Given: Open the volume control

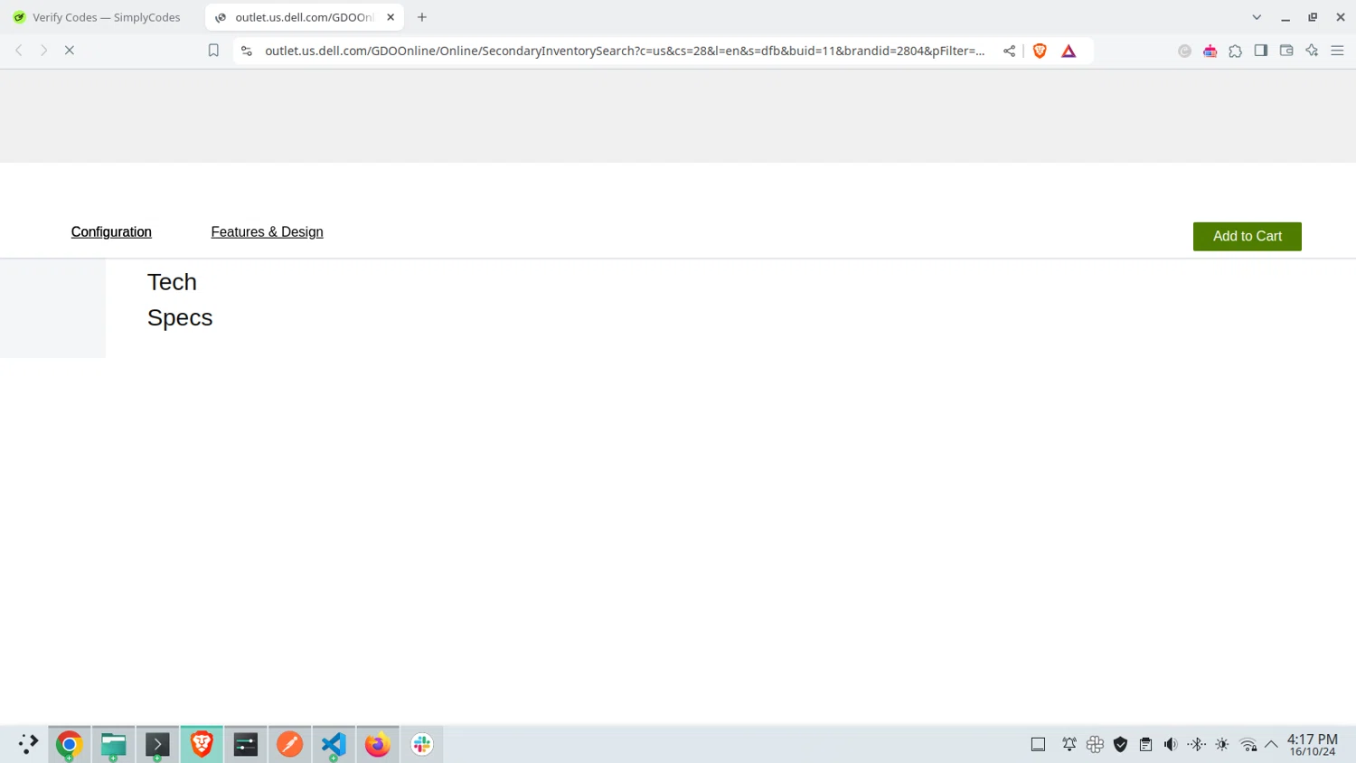Looking at the screenshot, I should tap(1171, 744).
